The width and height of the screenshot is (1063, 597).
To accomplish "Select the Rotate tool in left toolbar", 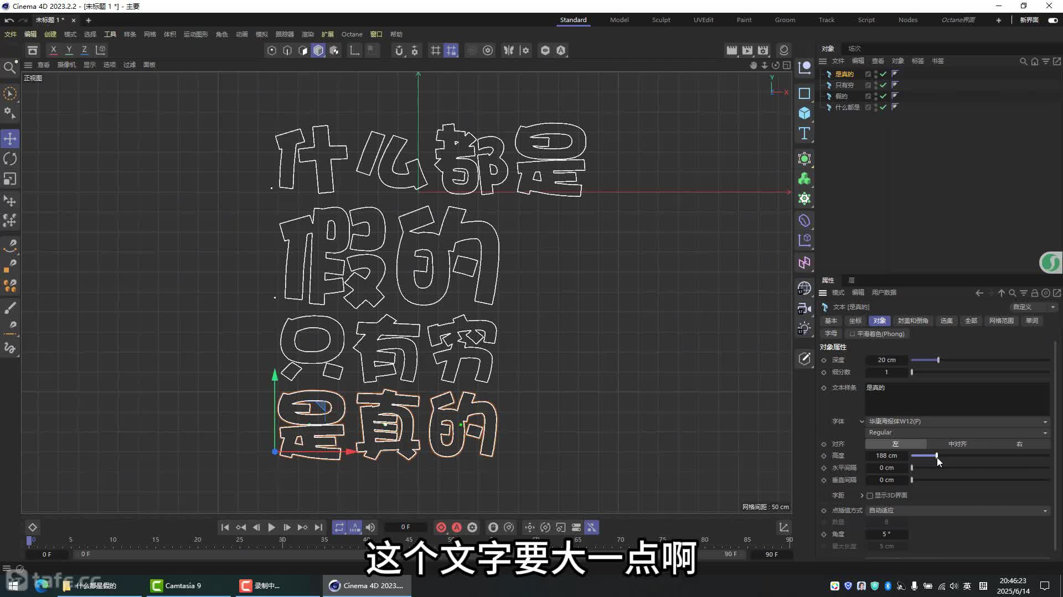I will click(10, 159).
